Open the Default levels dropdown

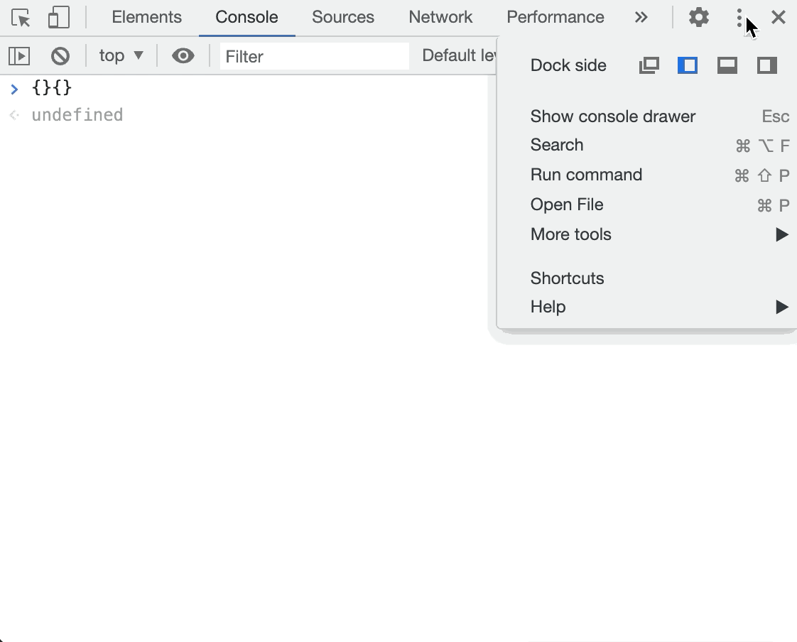pyautogui.click(x=458, y=55)
